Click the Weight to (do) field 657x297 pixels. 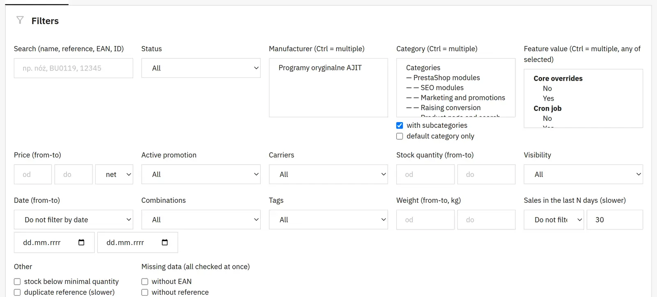pos(487,220)
